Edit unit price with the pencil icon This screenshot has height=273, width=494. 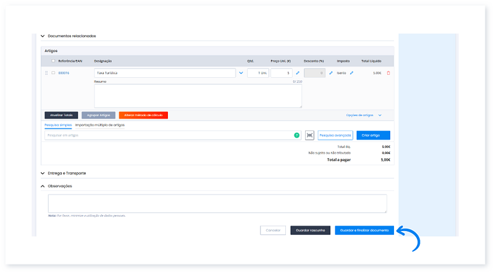point(297,73)
